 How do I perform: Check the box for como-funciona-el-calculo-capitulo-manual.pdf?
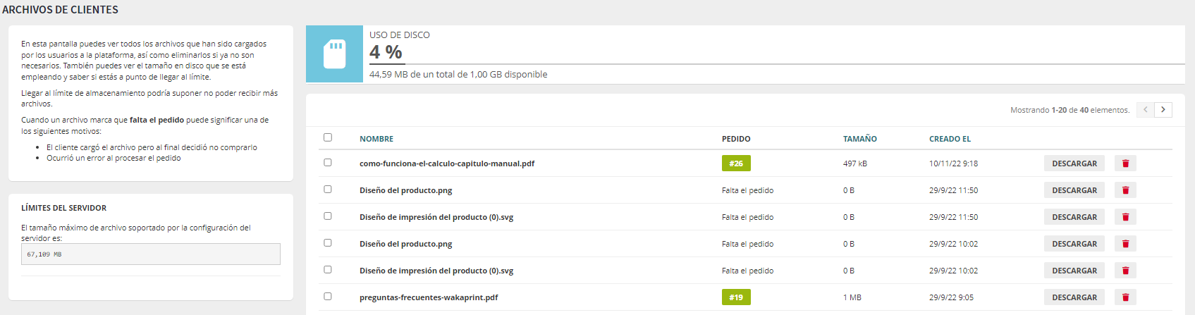[328, 163]
